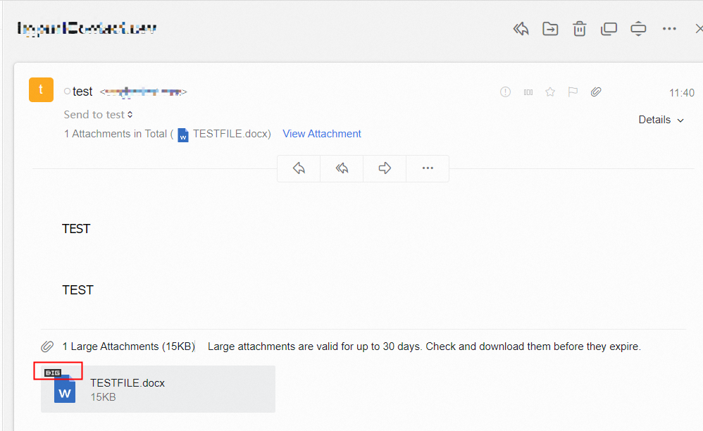Click the '1 Large Attachments (15KB)' label

tap(129, 346)
